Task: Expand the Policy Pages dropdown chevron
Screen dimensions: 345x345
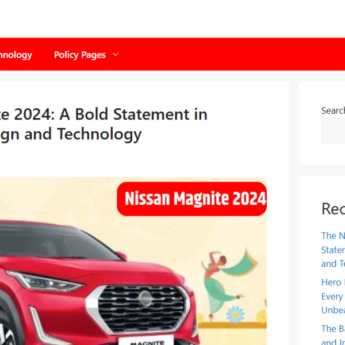Action: (116, 55)
